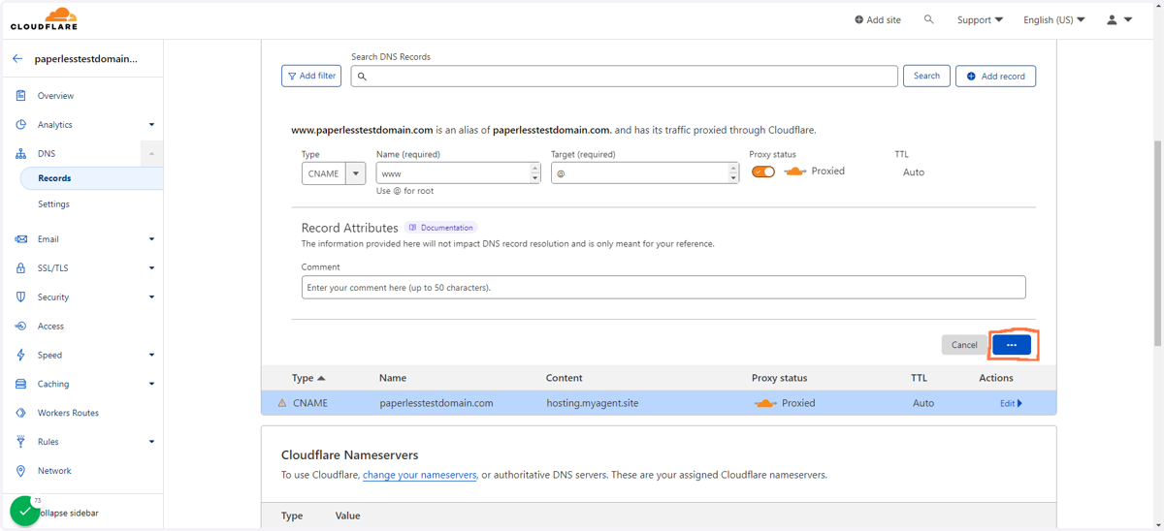This screenshot has width=1164, height=531.
Task: Click the SSL/TLS lock icon
Action: (x=20, y=268)
